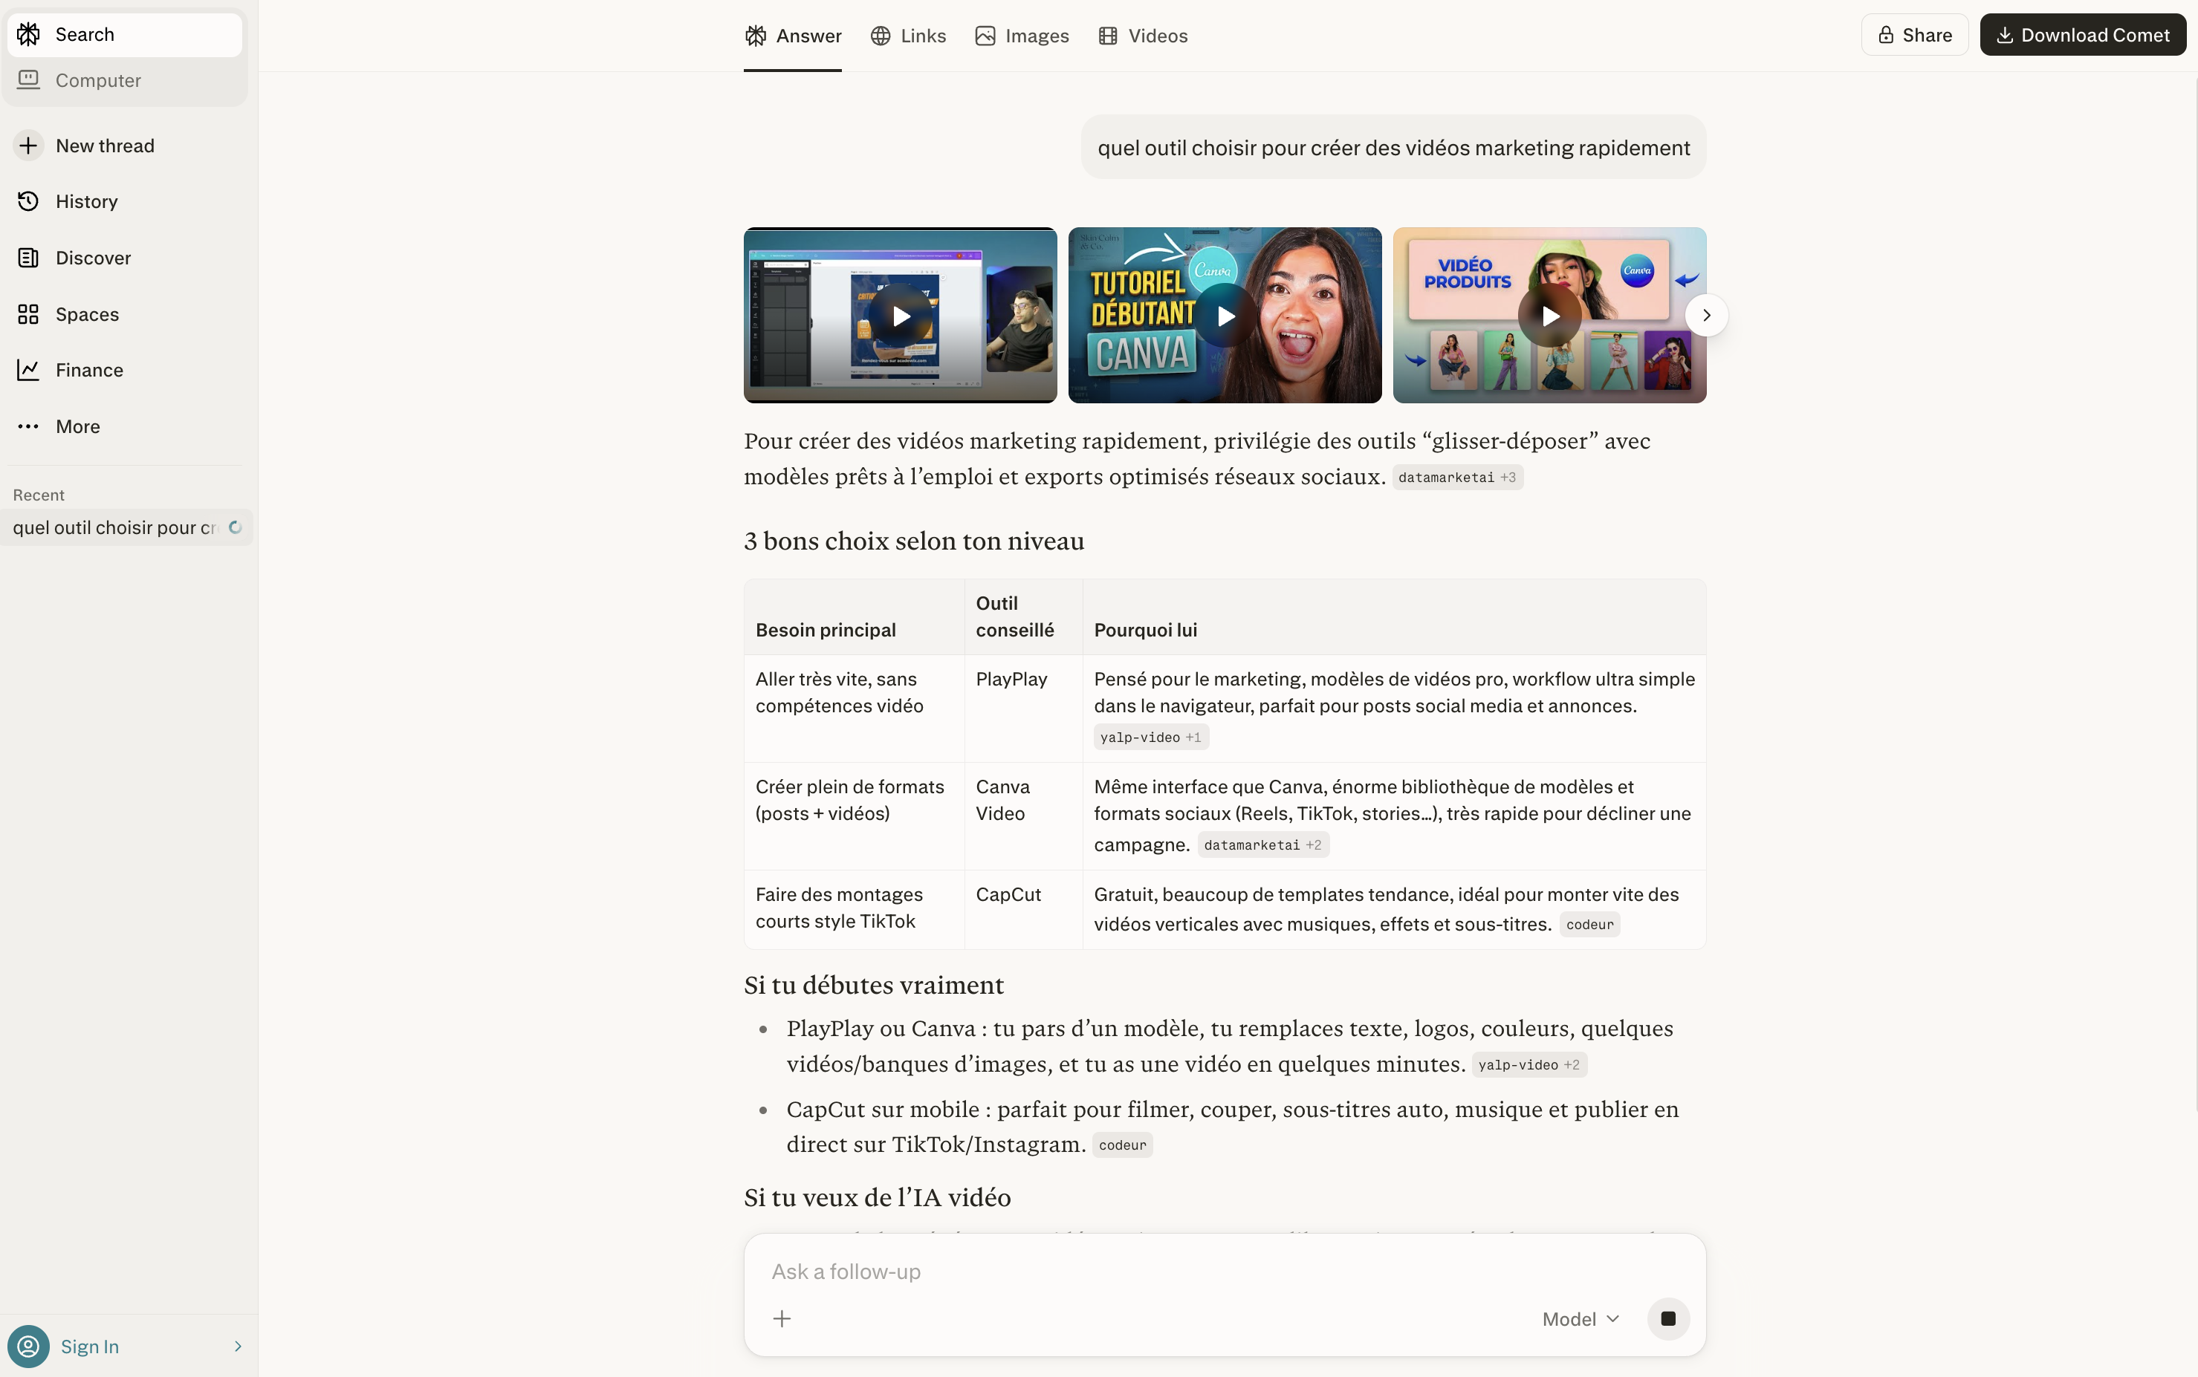Open Spaces from sidebar
The width and height of the screenshot is (2198, 1377).
click(86, 314)
